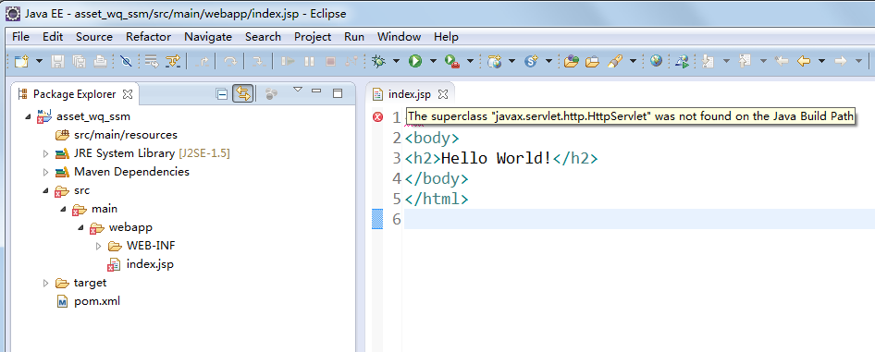
Task: Close the index.jsp editor tab
Action: (x=442, y=94)
